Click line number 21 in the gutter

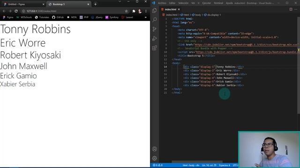(165, 93)
